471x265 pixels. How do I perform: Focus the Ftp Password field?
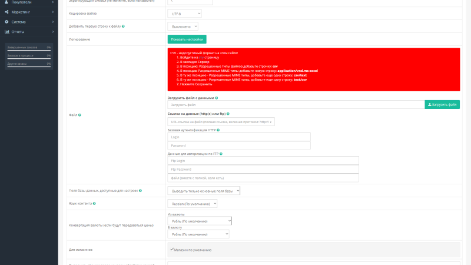263,169
